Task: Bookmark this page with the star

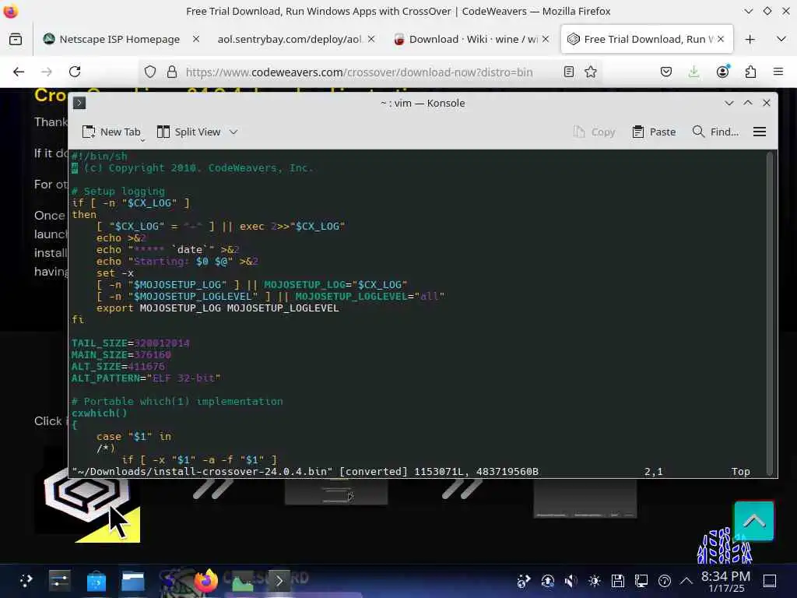Action: (591, 72)
